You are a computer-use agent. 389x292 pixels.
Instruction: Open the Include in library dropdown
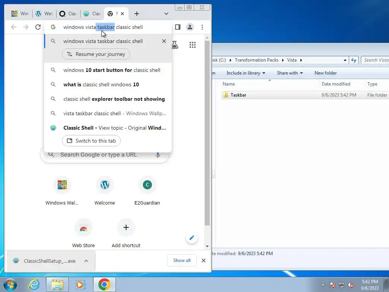[x=246, y=73]
